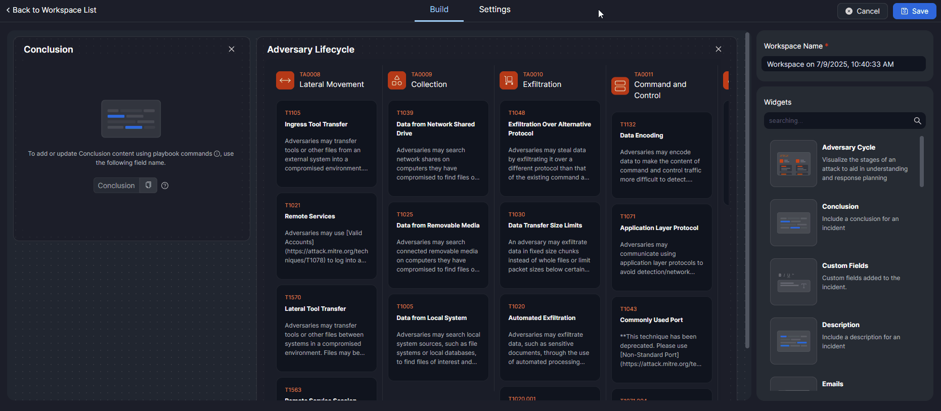Go back to Workspace List
The image size is (941, 411).
pos(51,10)
